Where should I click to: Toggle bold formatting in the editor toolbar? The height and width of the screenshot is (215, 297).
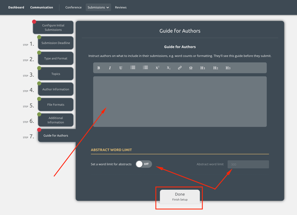[x=99, y=68]
